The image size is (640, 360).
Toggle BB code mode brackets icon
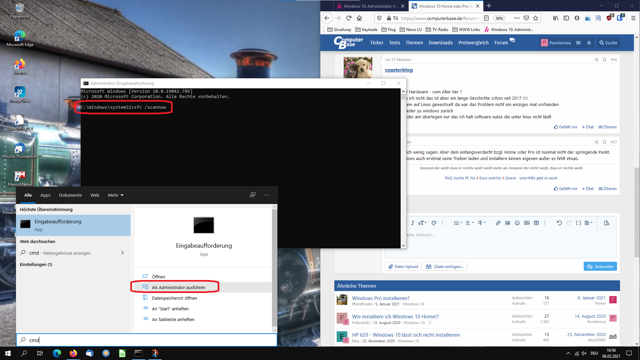click(x=579, y=223)
